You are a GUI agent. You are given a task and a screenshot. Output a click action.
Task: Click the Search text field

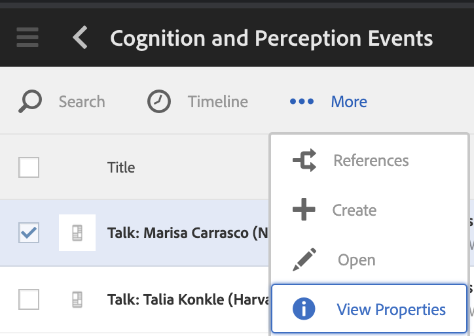pos(82,101)
